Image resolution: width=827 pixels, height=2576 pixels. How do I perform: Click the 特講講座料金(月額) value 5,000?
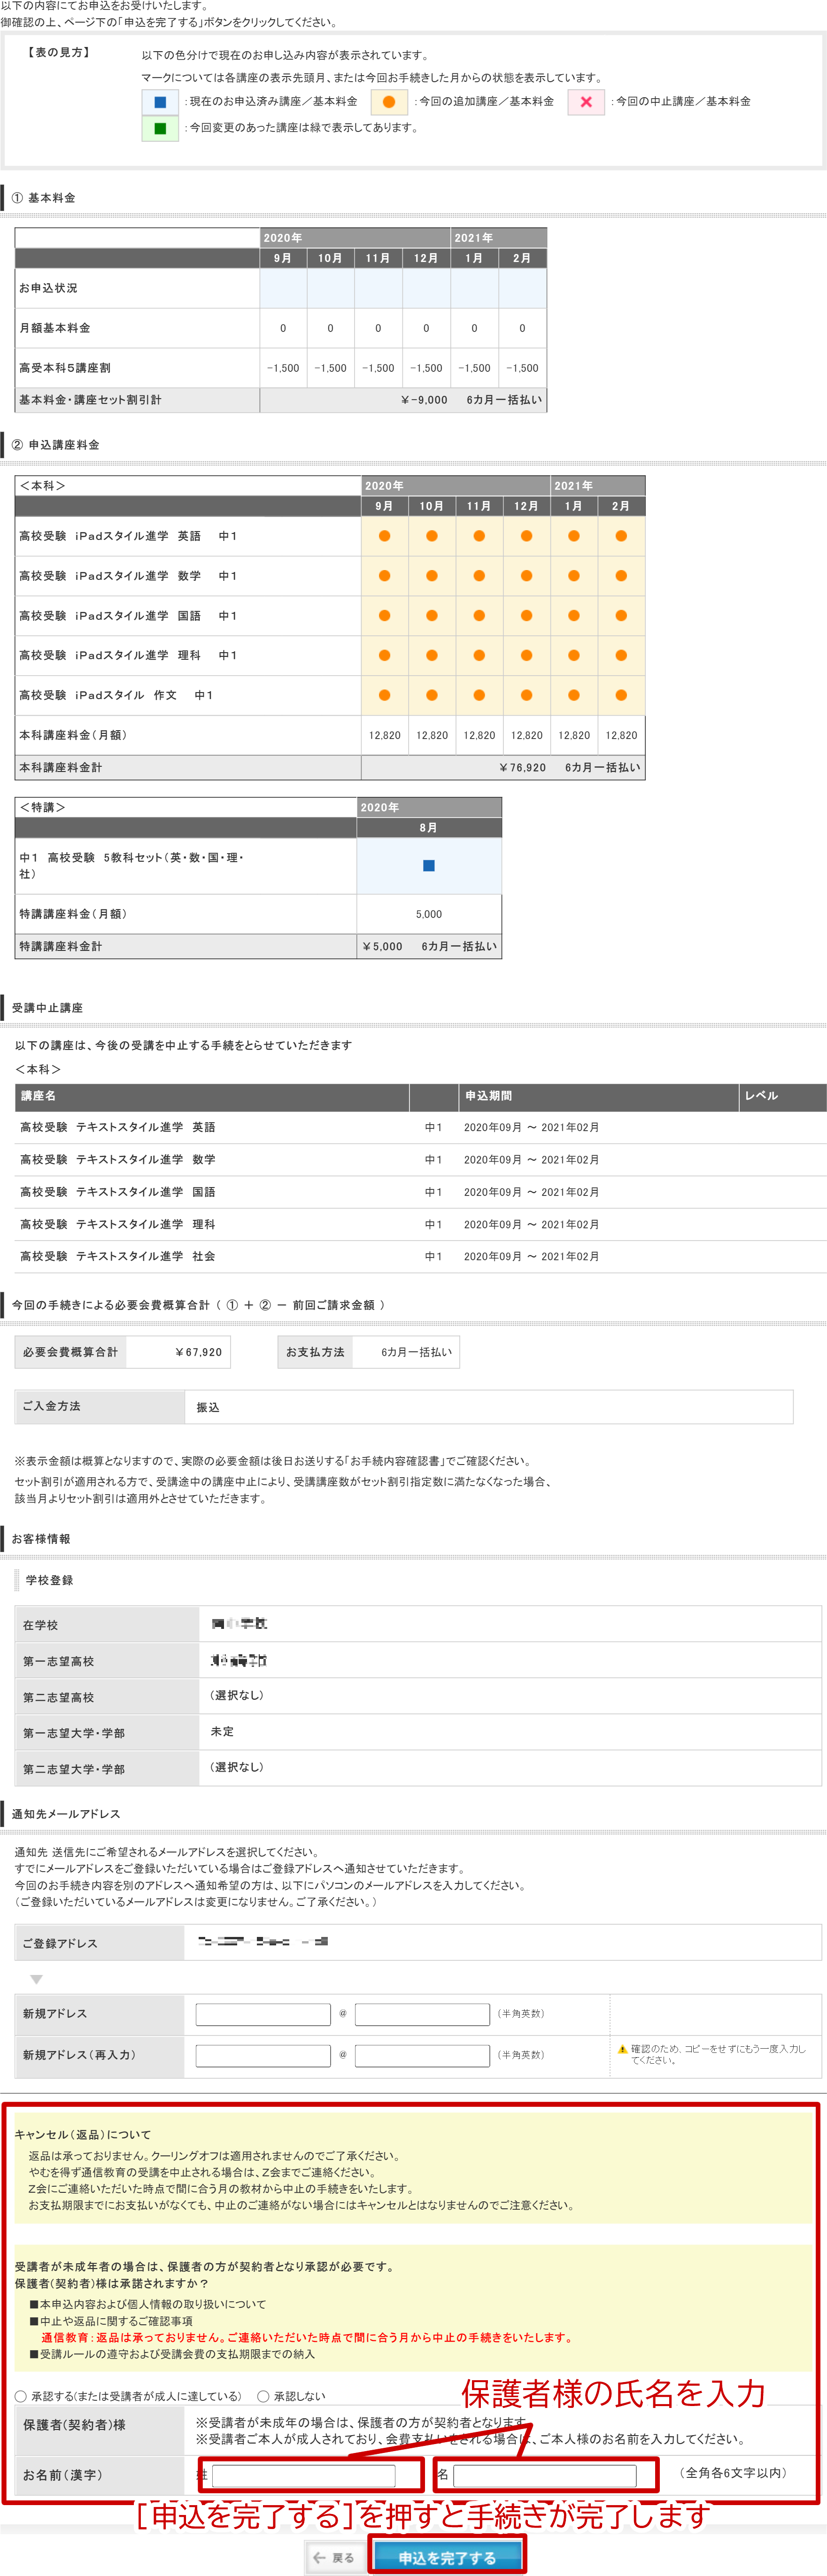(429, 914)
